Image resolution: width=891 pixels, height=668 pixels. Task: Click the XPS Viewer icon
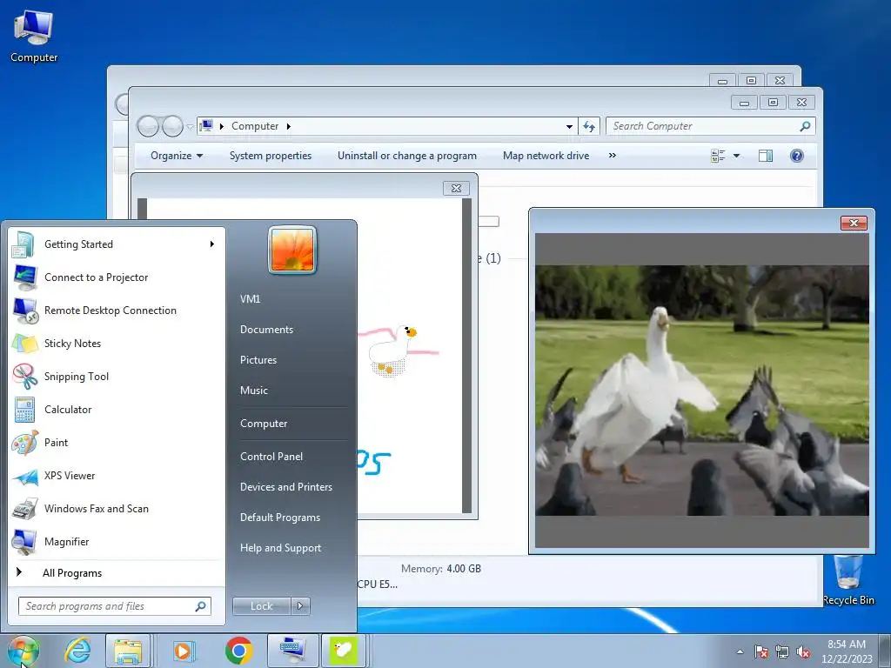[x=24, y=476]
